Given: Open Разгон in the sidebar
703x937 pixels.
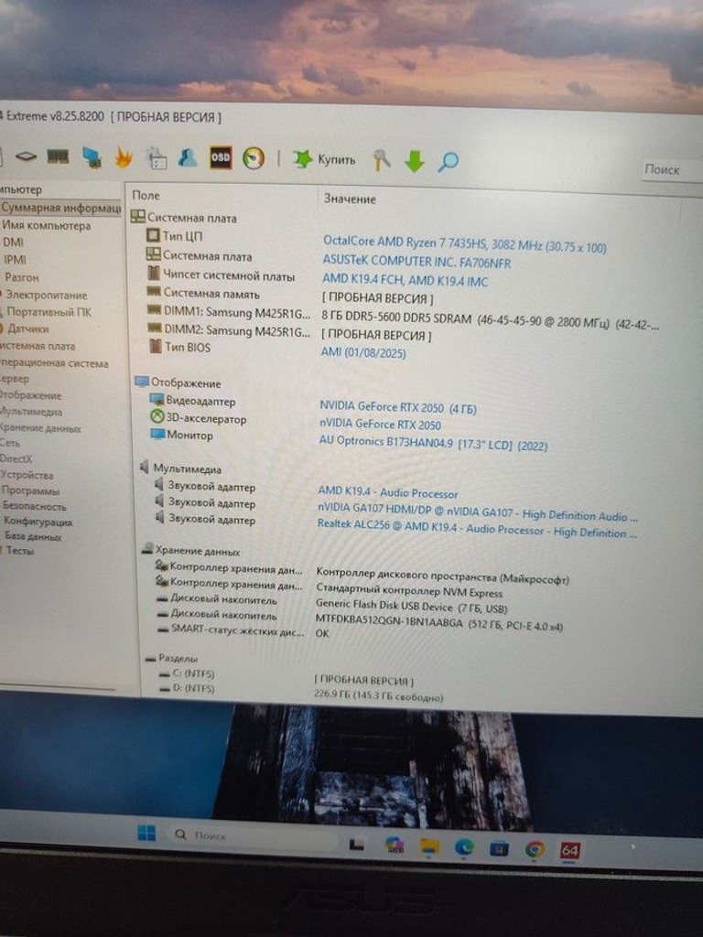Looking at the screenshot, I should tap(22, 277).
